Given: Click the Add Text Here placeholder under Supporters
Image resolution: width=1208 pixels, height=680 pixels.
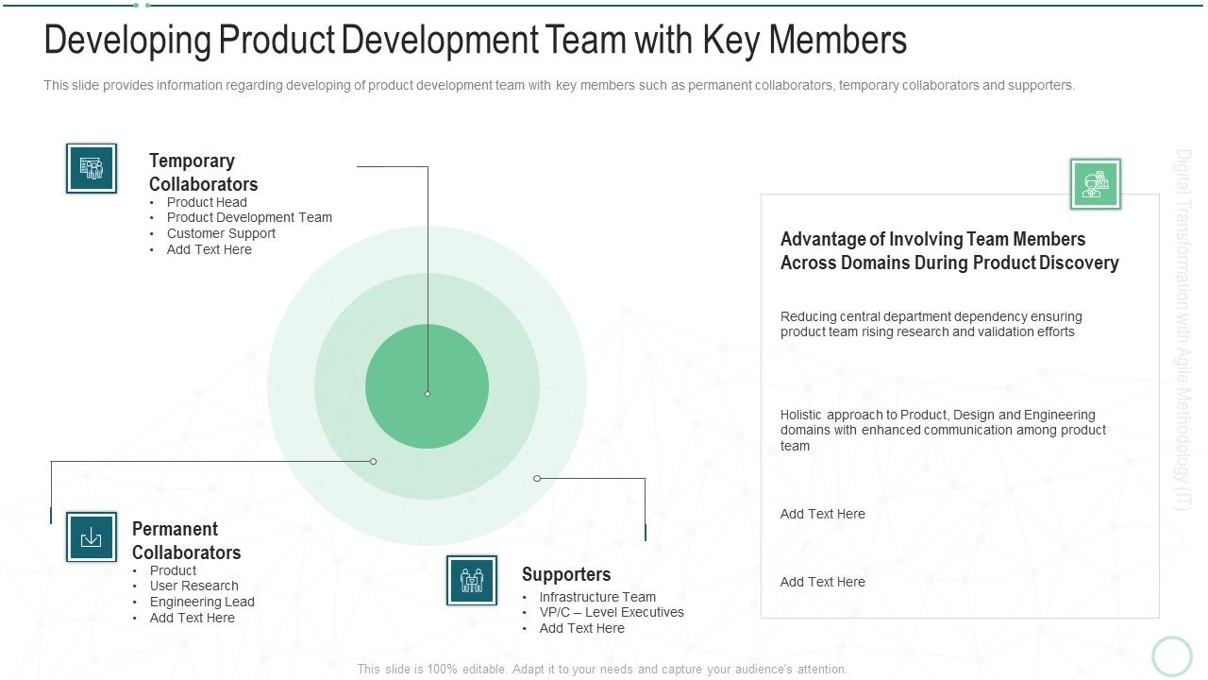Looking at the screenshot, I should pyautogui.click(x=582, y=627).
